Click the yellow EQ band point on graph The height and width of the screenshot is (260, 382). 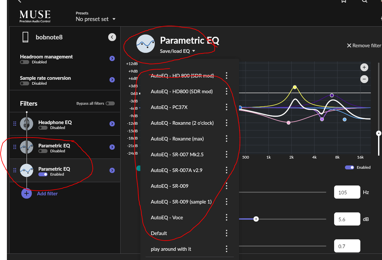tap(295, 87)
